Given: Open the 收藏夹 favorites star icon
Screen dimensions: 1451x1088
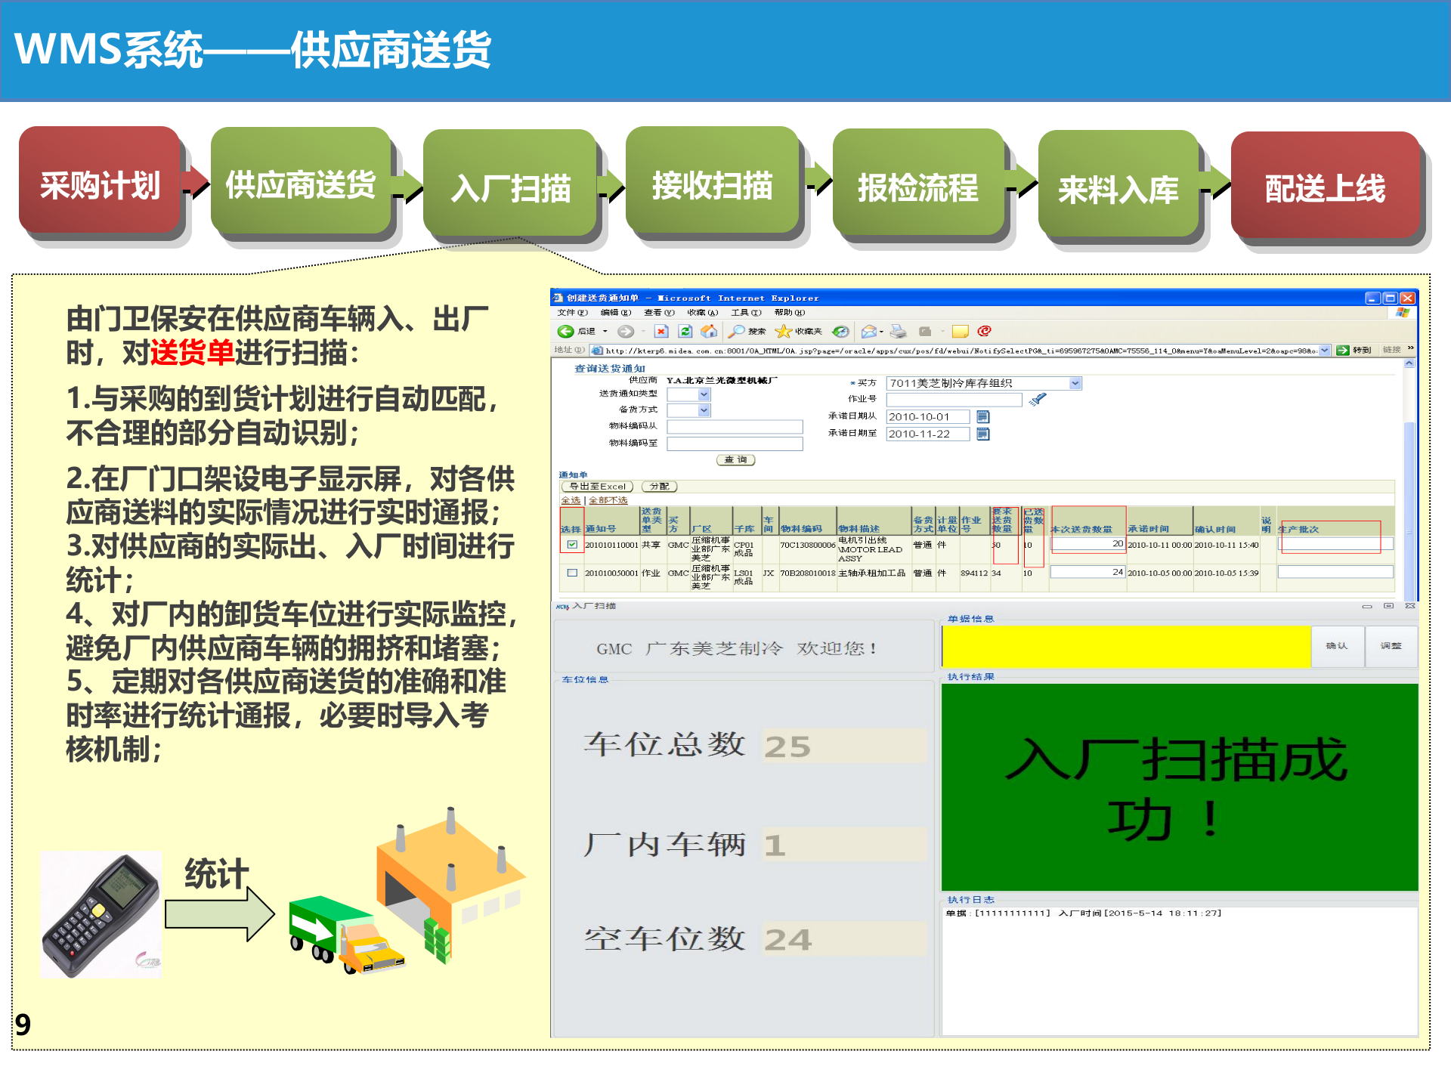Looking at the screenshot, I should pos(782,332).
